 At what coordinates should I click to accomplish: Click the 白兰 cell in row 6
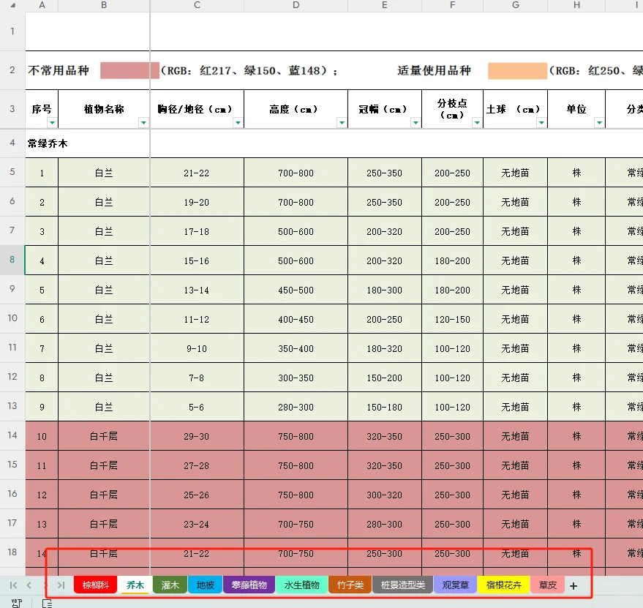tap(104, 202)
